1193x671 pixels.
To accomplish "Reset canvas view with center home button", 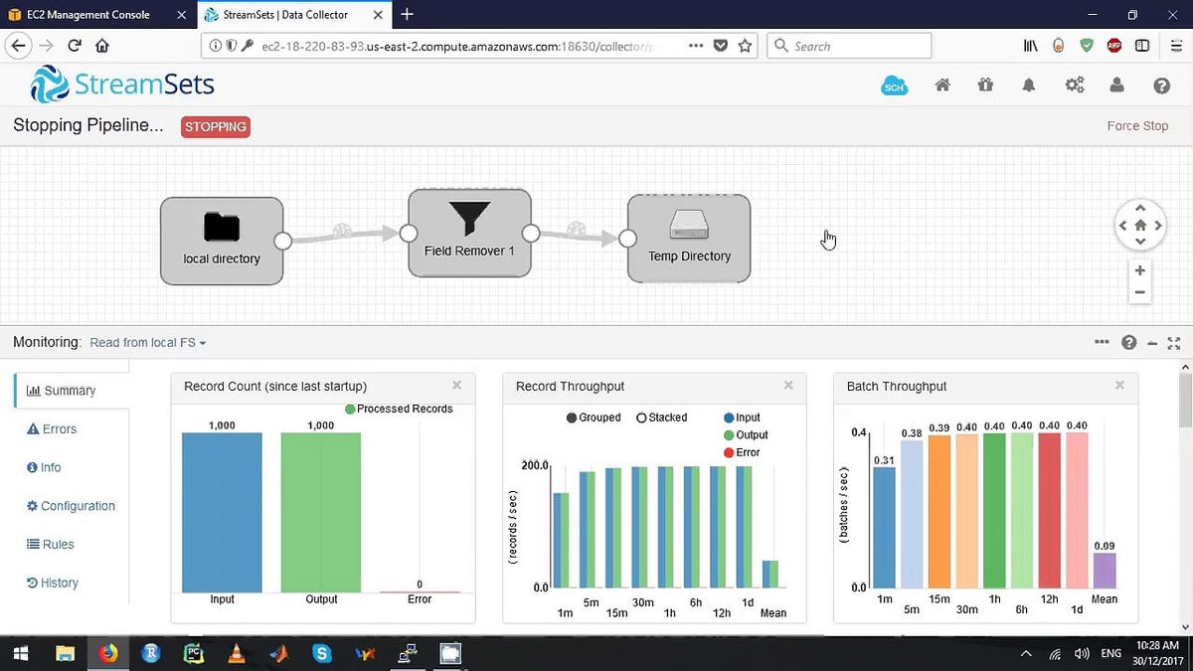I will point(1140,226).
